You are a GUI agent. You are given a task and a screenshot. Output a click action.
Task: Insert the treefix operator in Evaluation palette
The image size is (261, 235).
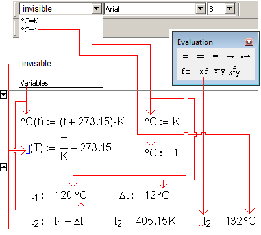pos(234,71)
